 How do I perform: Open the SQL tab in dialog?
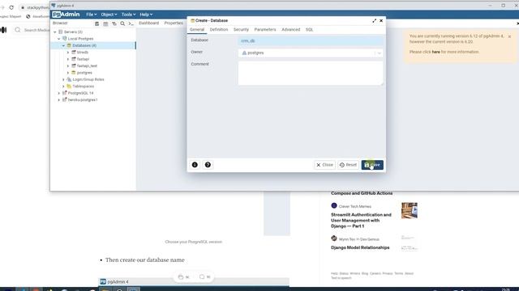(x=309, y=30)
